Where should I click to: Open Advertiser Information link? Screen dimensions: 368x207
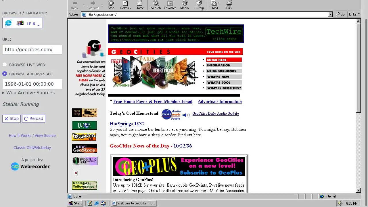pyautogui.click(x=220, y=101)
